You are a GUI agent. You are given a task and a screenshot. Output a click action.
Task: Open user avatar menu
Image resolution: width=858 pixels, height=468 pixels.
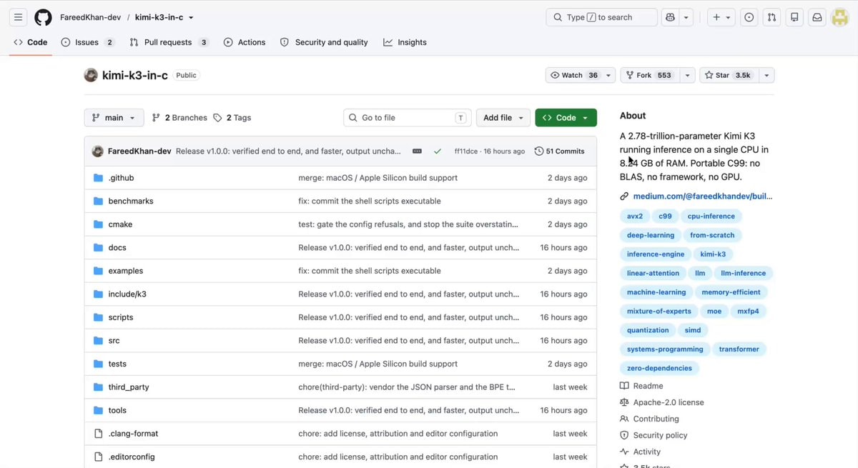839,17
